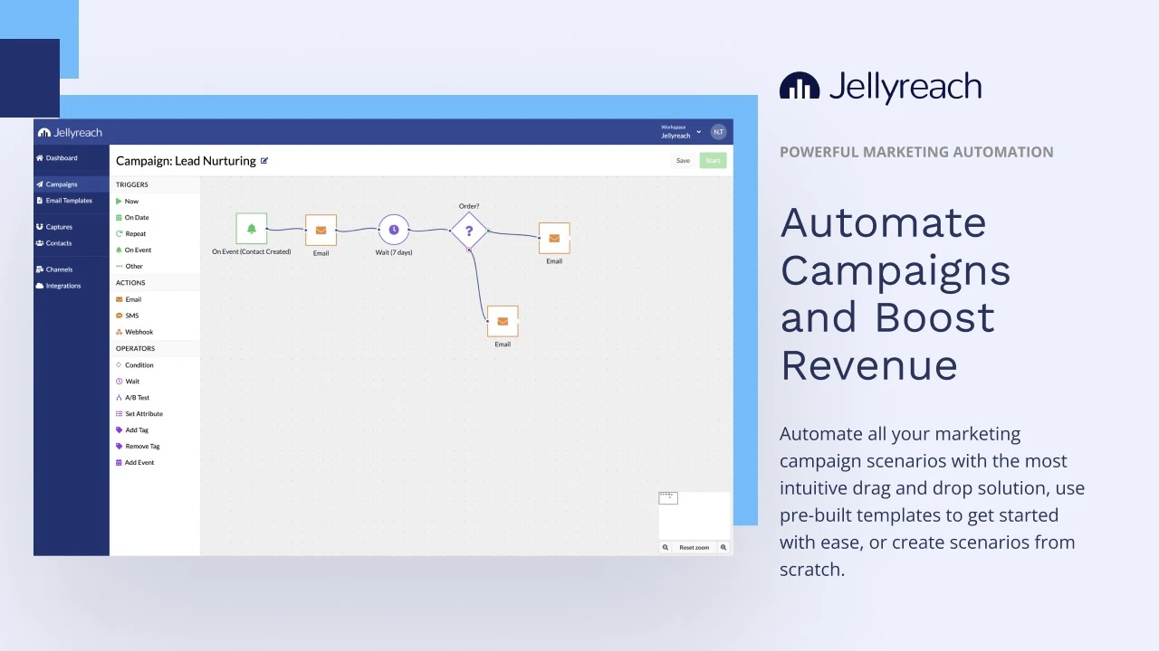Open Email Templates in the sidebar
The height and width of the screenshot is (651, 1159).
[x=64, y=201]
